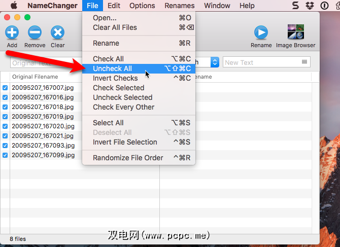Open the Help menu
The image size is (340, 247).
[x=247, y=6]
